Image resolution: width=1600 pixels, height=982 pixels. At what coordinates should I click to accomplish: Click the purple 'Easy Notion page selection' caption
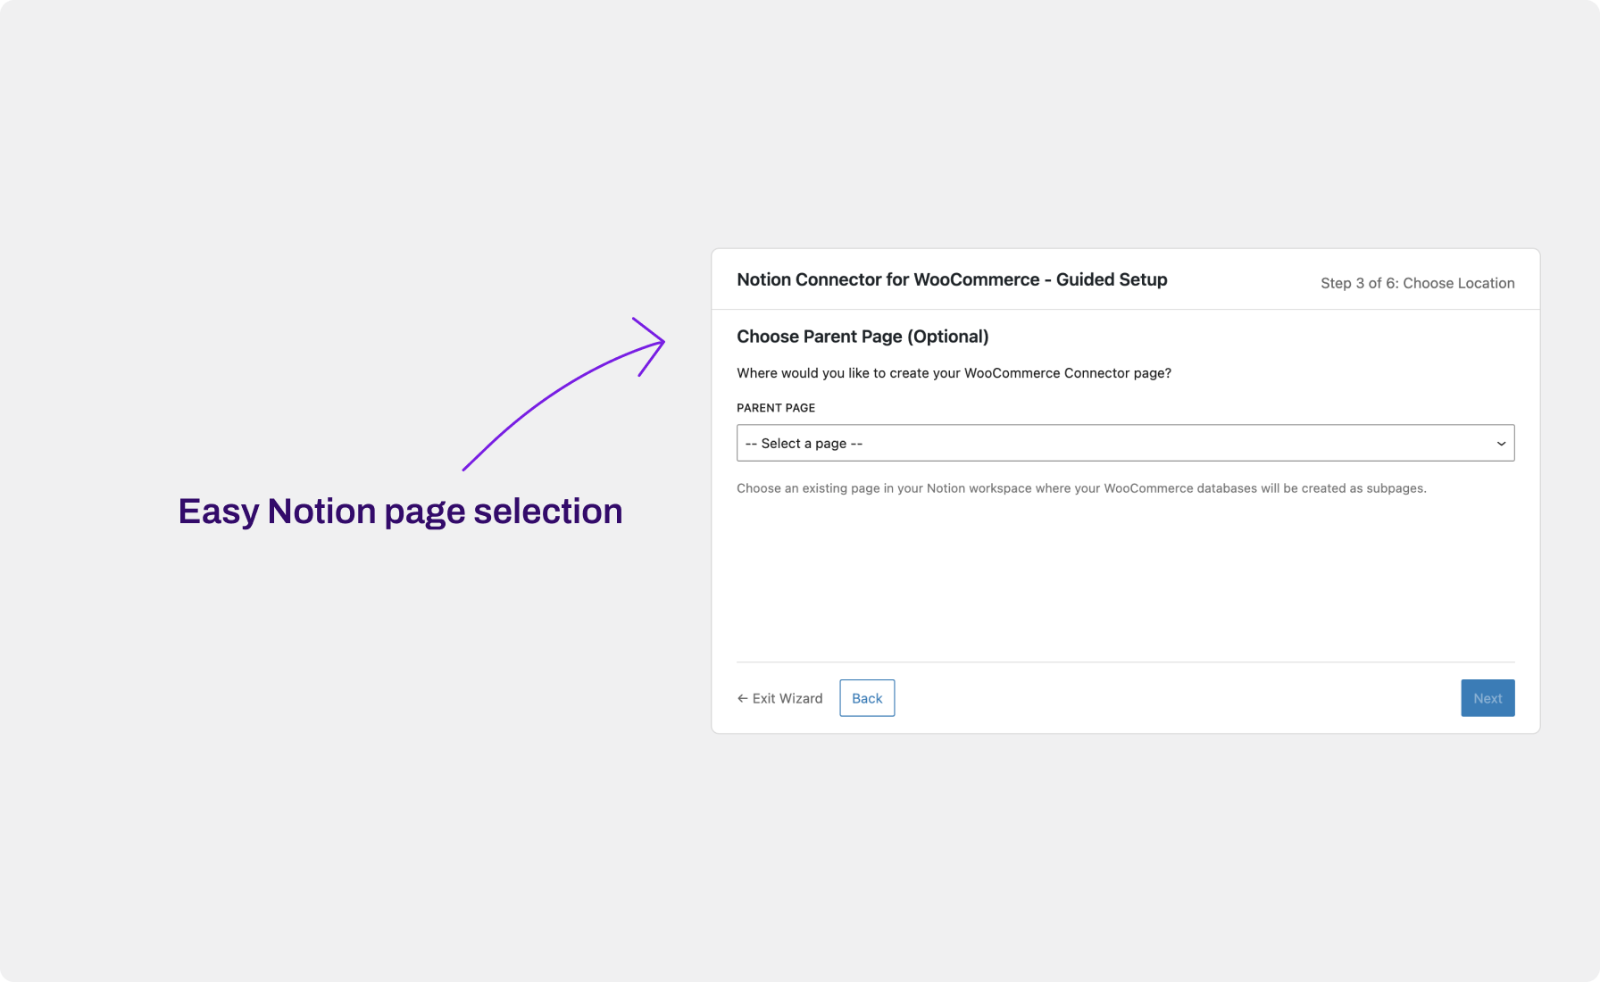tap(400, 511)
